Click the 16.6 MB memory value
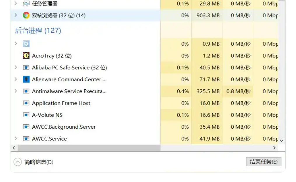 (210, 115)
